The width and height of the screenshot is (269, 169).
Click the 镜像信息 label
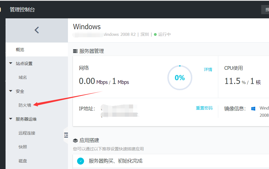235,109
